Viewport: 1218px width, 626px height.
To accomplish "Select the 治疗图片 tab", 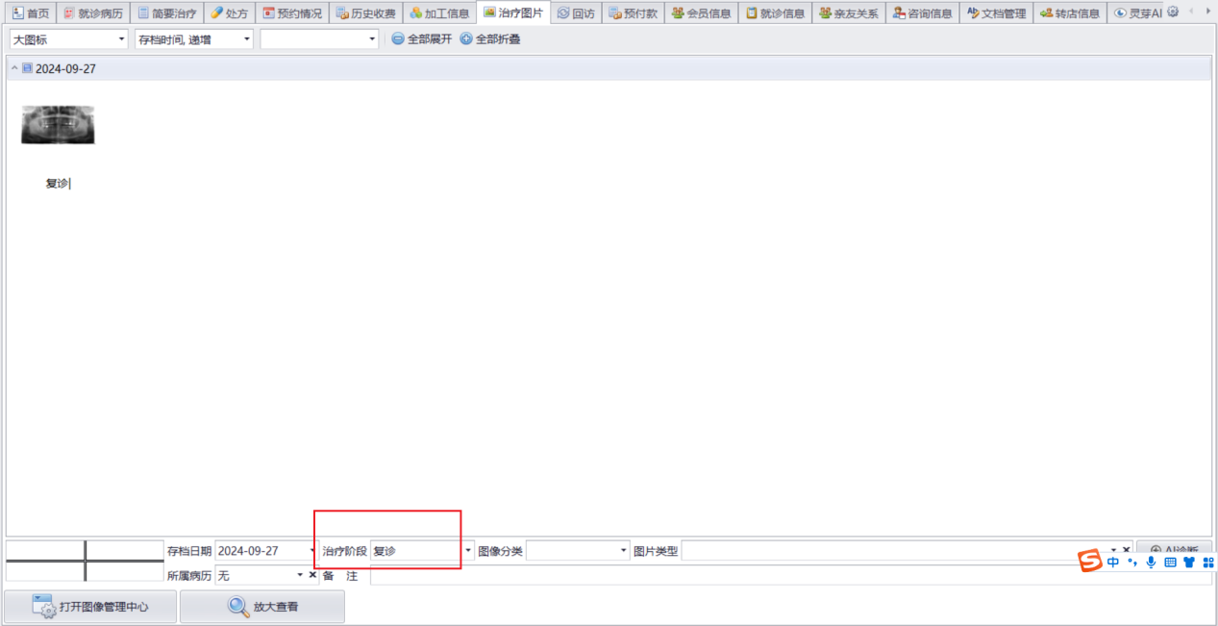I will pyautogui.click(x=513, y=13).
